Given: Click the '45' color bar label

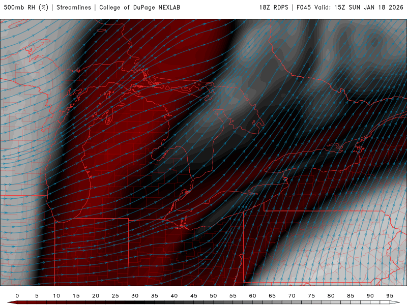Looking at the screenshot, I should (x=194, y=296).
